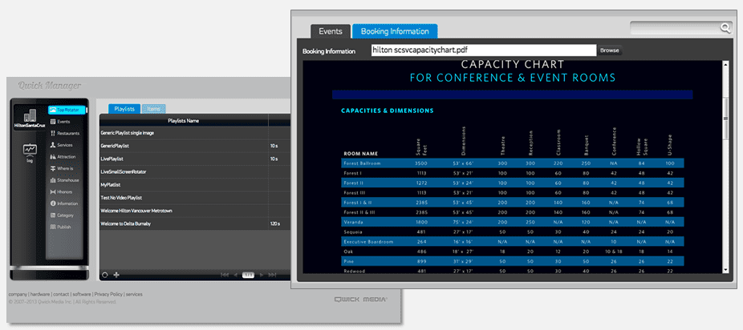Image resolution: width=743 pixels, height=330 pixels.
Task: Open the Events section in sidebar
Action: pos(61,122)
